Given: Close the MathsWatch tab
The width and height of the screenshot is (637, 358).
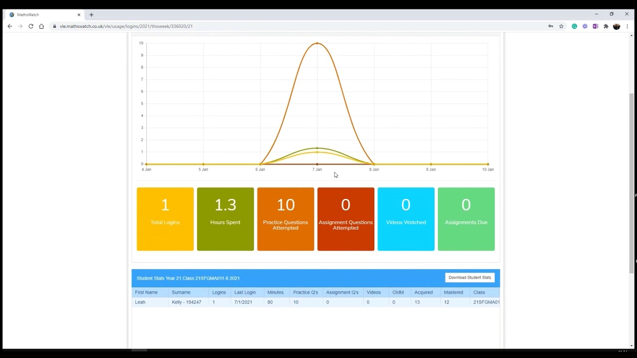Looking at the screenshot, I should 79,15.
